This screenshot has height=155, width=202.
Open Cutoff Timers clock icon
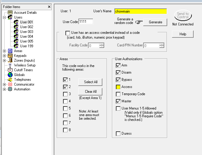point(10,70)
